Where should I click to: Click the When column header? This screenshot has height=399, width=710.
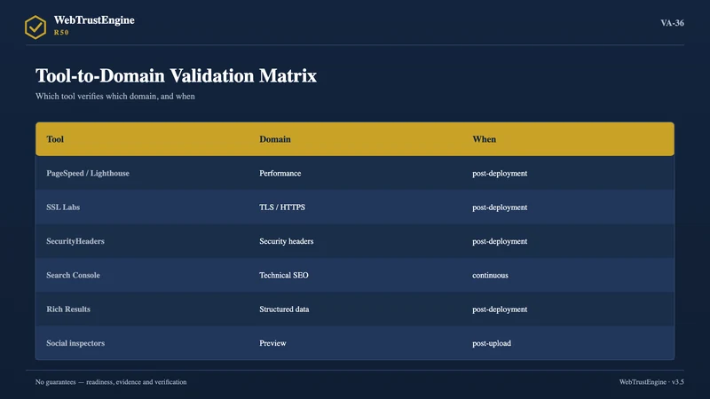(484, 139)
